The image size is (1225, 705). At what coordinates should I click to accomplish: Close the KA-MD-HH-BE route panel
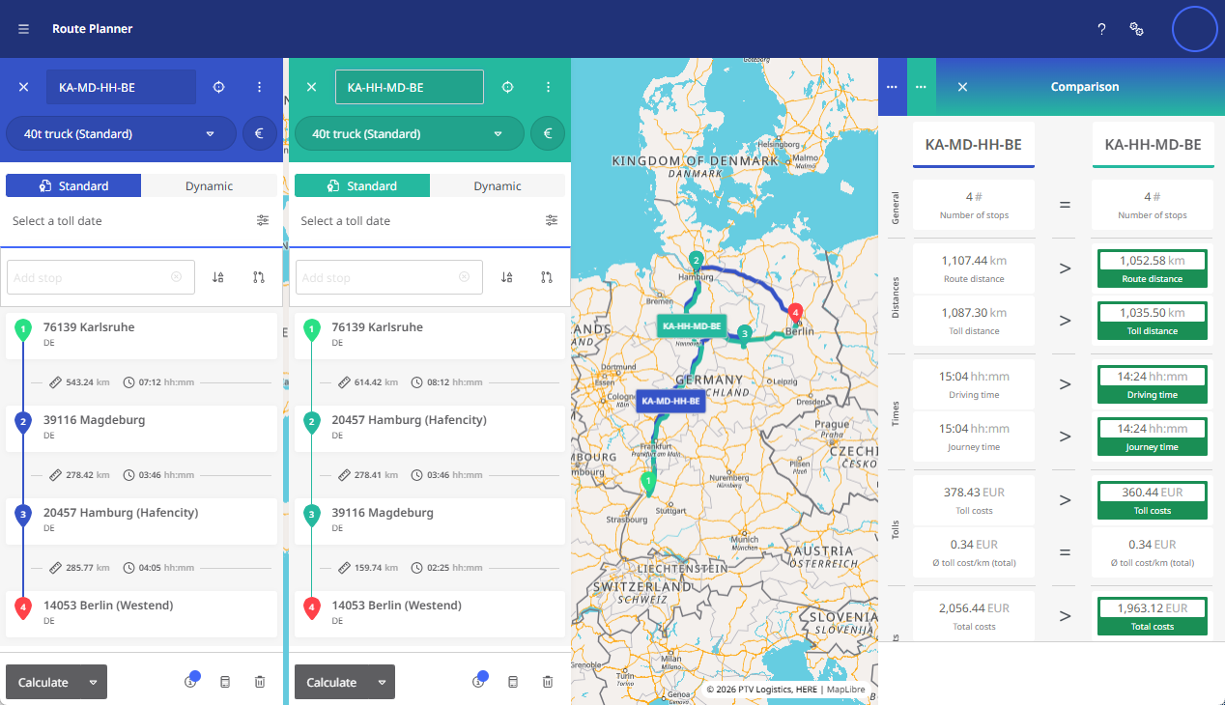click(x=24, y=87)
